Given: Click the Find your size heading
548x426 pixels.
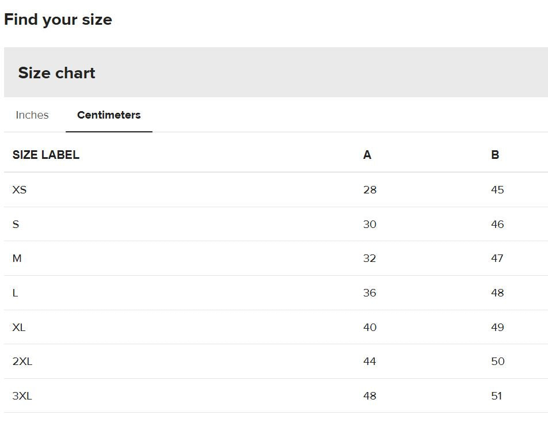Looking at the screenshot, I should coord(58,20).
